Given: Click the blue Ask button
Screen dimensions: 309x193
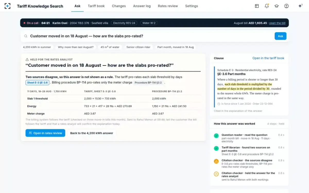Looking at the screenshot, I should [x=280, y=36].
